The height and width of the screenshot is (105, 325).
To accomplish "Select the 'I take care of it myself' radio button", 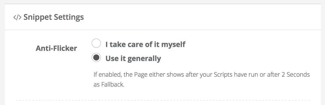I will [96, 44].
